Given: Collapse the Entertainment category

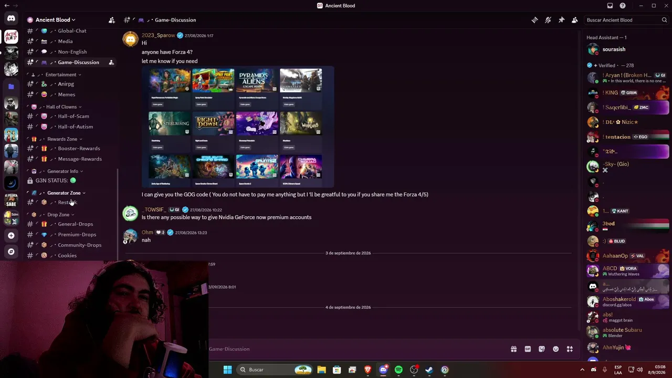Looking at the screenshot, I should [x=64, y=75].
